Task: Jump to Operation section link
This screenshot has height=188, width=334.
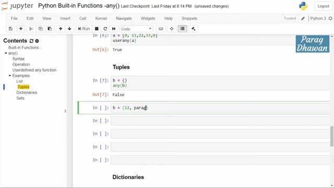Action: 21,64
